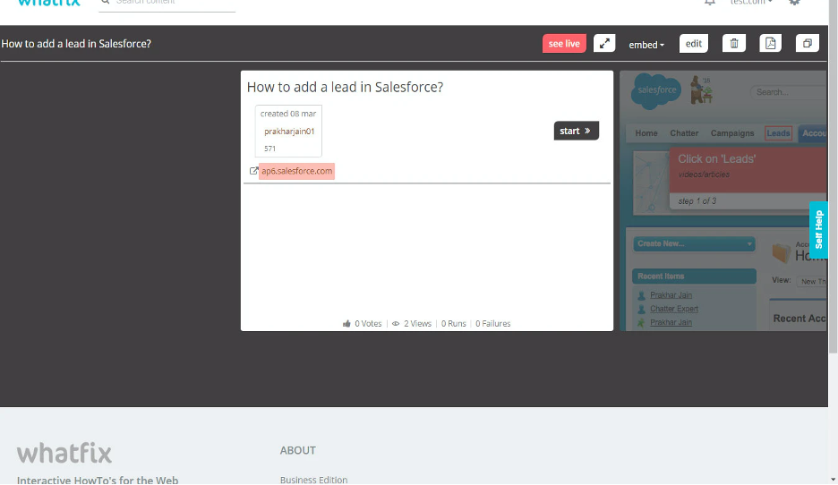Select the '0 Failures' statistic
Viewport: 838px width, 485px height.
[492, 324]
